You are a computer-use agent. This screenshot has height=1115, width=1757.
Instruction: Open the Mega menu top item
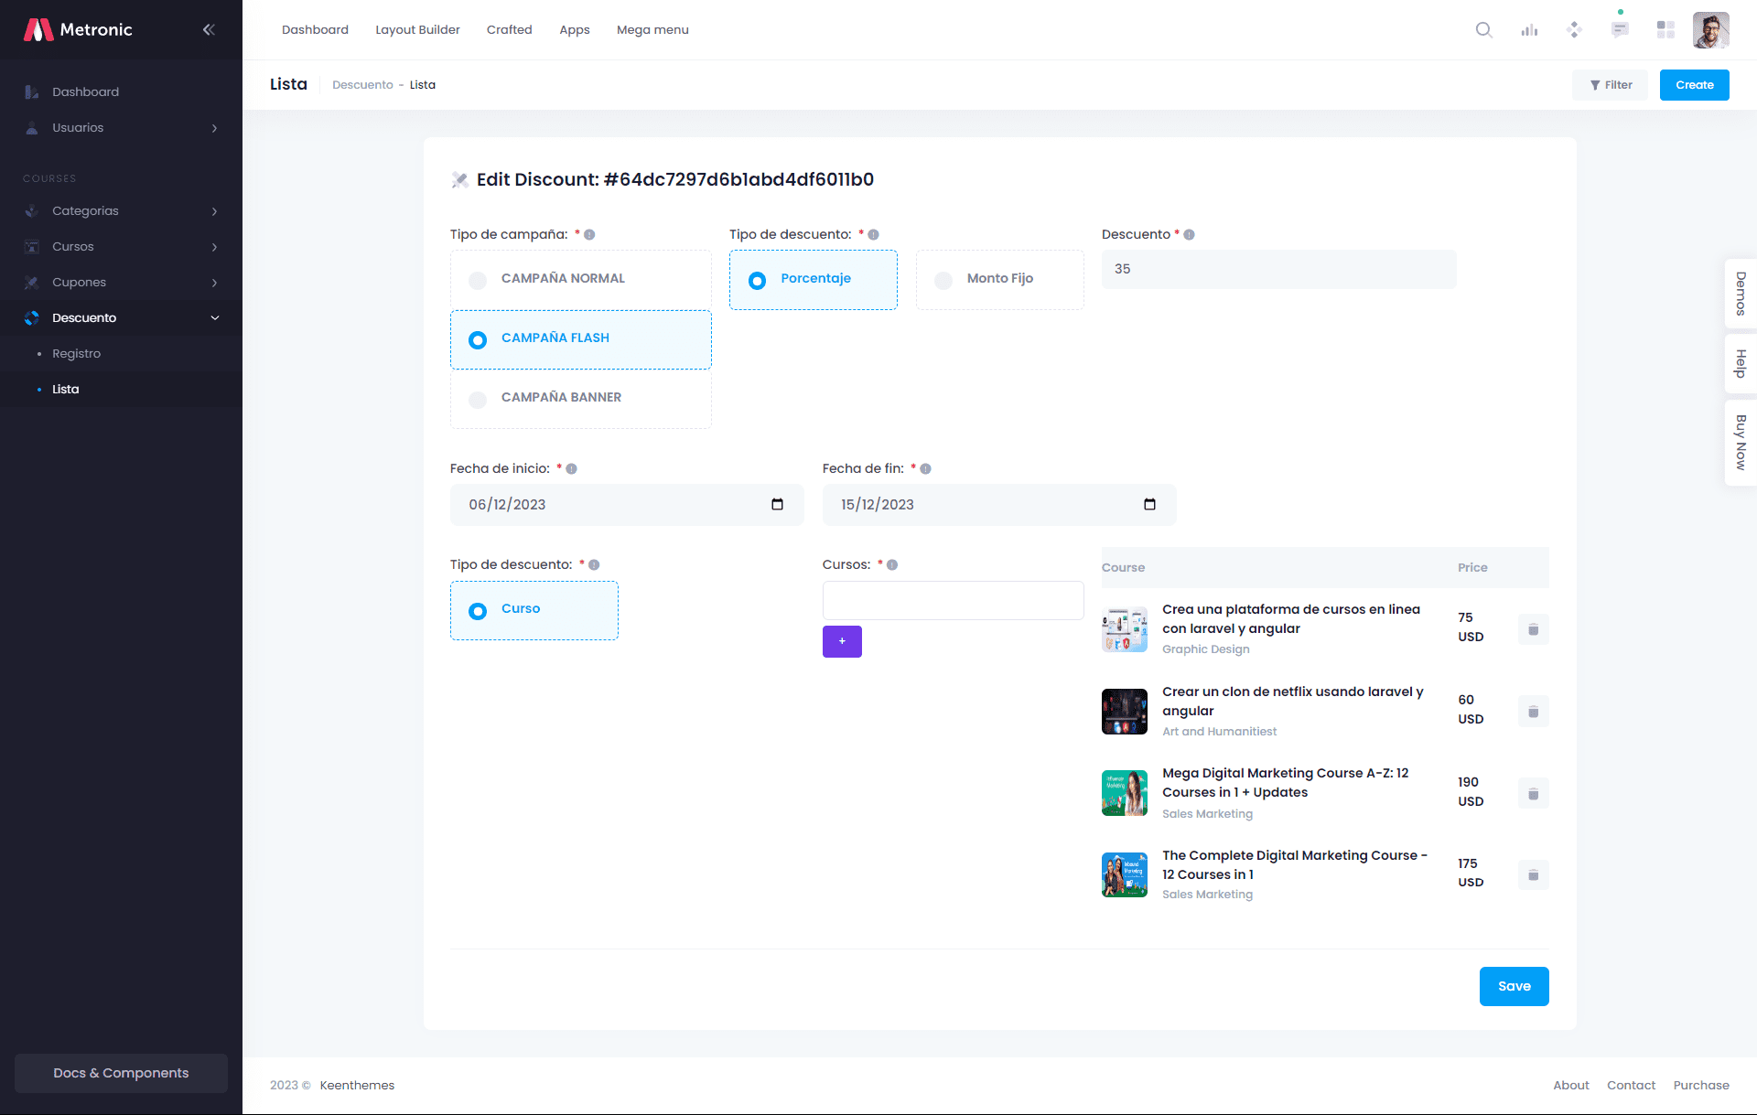click(652, 30)
